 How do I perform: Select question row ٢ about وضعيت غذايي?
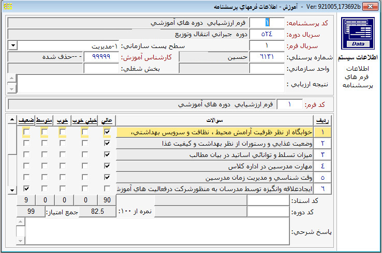[x=215, y=144]
